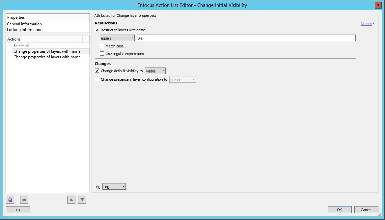Tick Use regular expressions
The width and height of the screenshot is (385, 220).
102,54
